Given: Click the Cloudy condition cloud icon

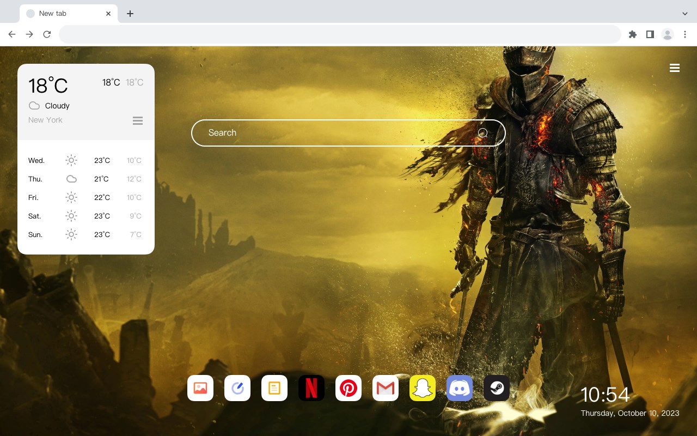Looking at the screenshot, I should click(x=34, y=106).
